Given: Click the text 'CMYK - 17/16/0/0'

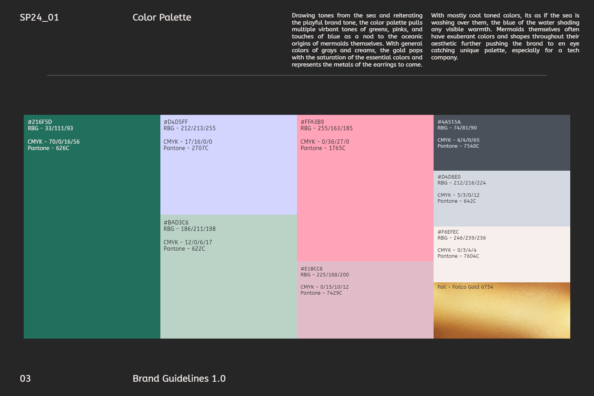Looking at the screenshot, I should pos(188,142).
